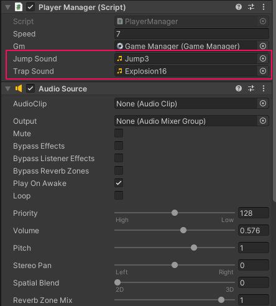The height and width of the screenshot is (306, 276).
Task: Open object picker for AudioClip field
Action: click(x=263, y=103)
